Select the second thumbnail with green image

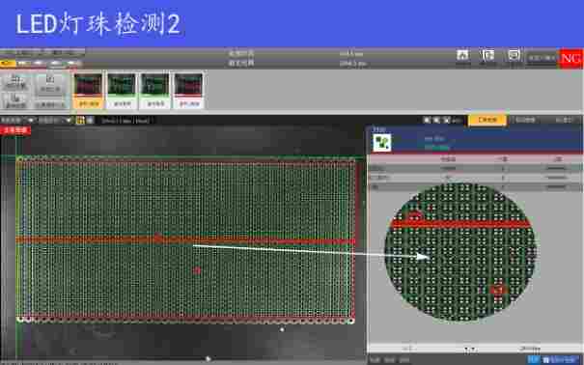coord(122,91)
